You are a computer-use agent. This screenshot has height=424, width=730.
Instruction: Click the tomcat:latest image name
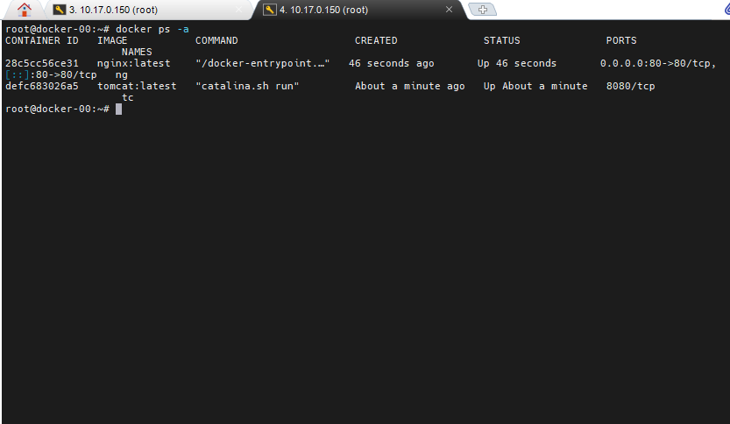click(x=137, y=86)
